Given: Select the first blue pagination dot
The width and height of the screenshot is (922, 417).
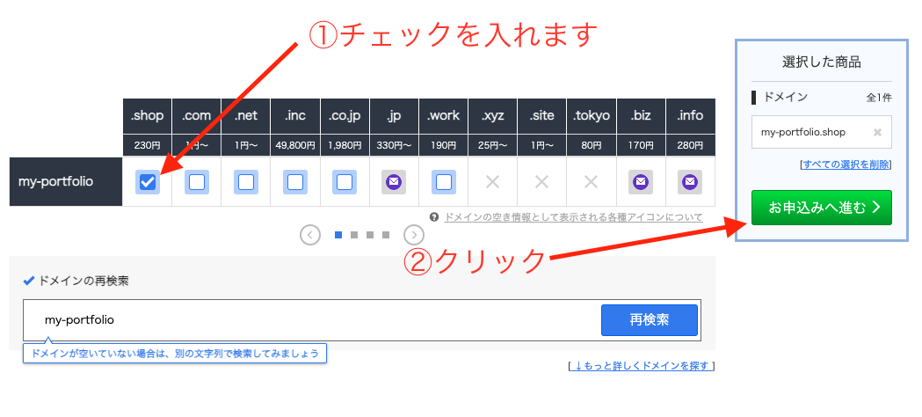Looking at the screenshot, I should click(338, 235).
